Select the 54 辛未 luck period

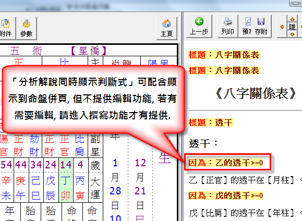(7, 180)
